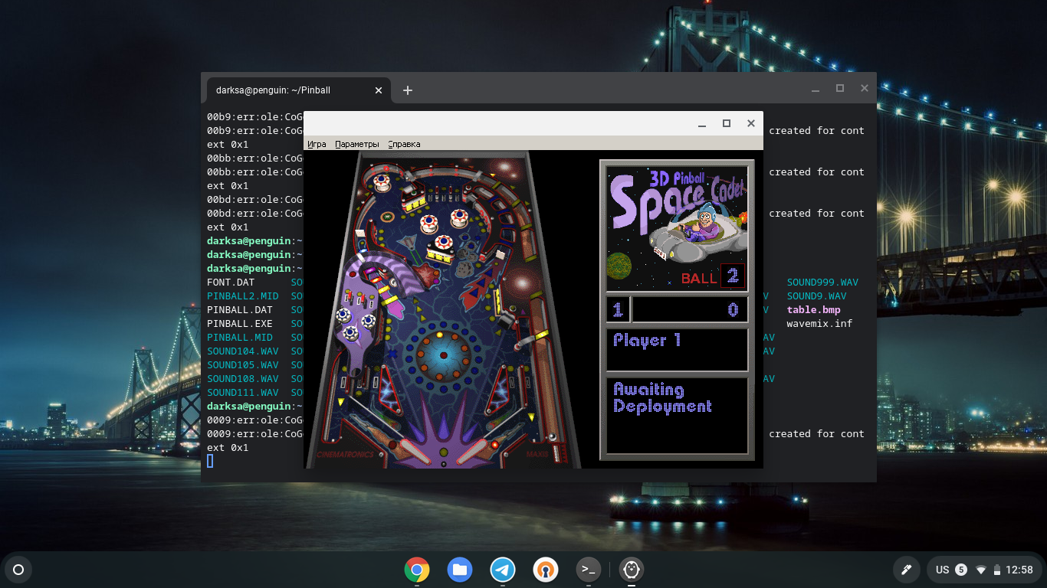Click the ball number 2 display

(x=733, y=276)
